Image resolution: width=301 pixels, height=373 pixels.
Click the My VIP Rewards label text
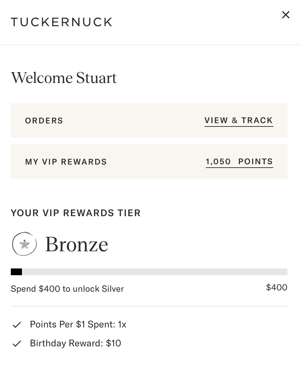click(x=66, y=162)
